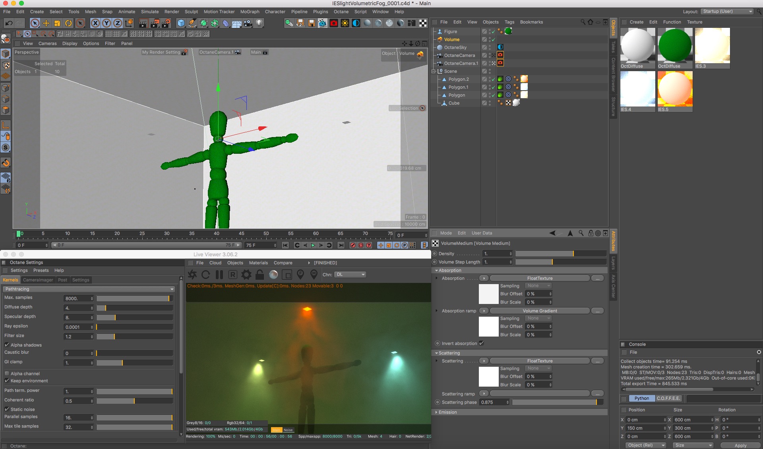
Task: Click the Rotate tool icon
Action: pos(68,23)
